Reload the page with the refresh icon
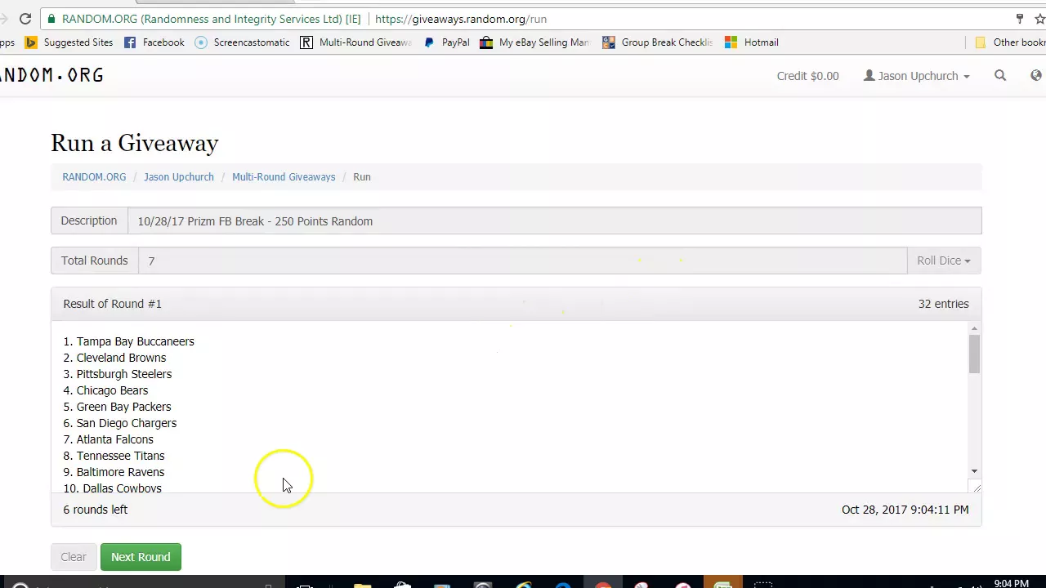This screenshot has height=588, width=1046. coord(25,19)
